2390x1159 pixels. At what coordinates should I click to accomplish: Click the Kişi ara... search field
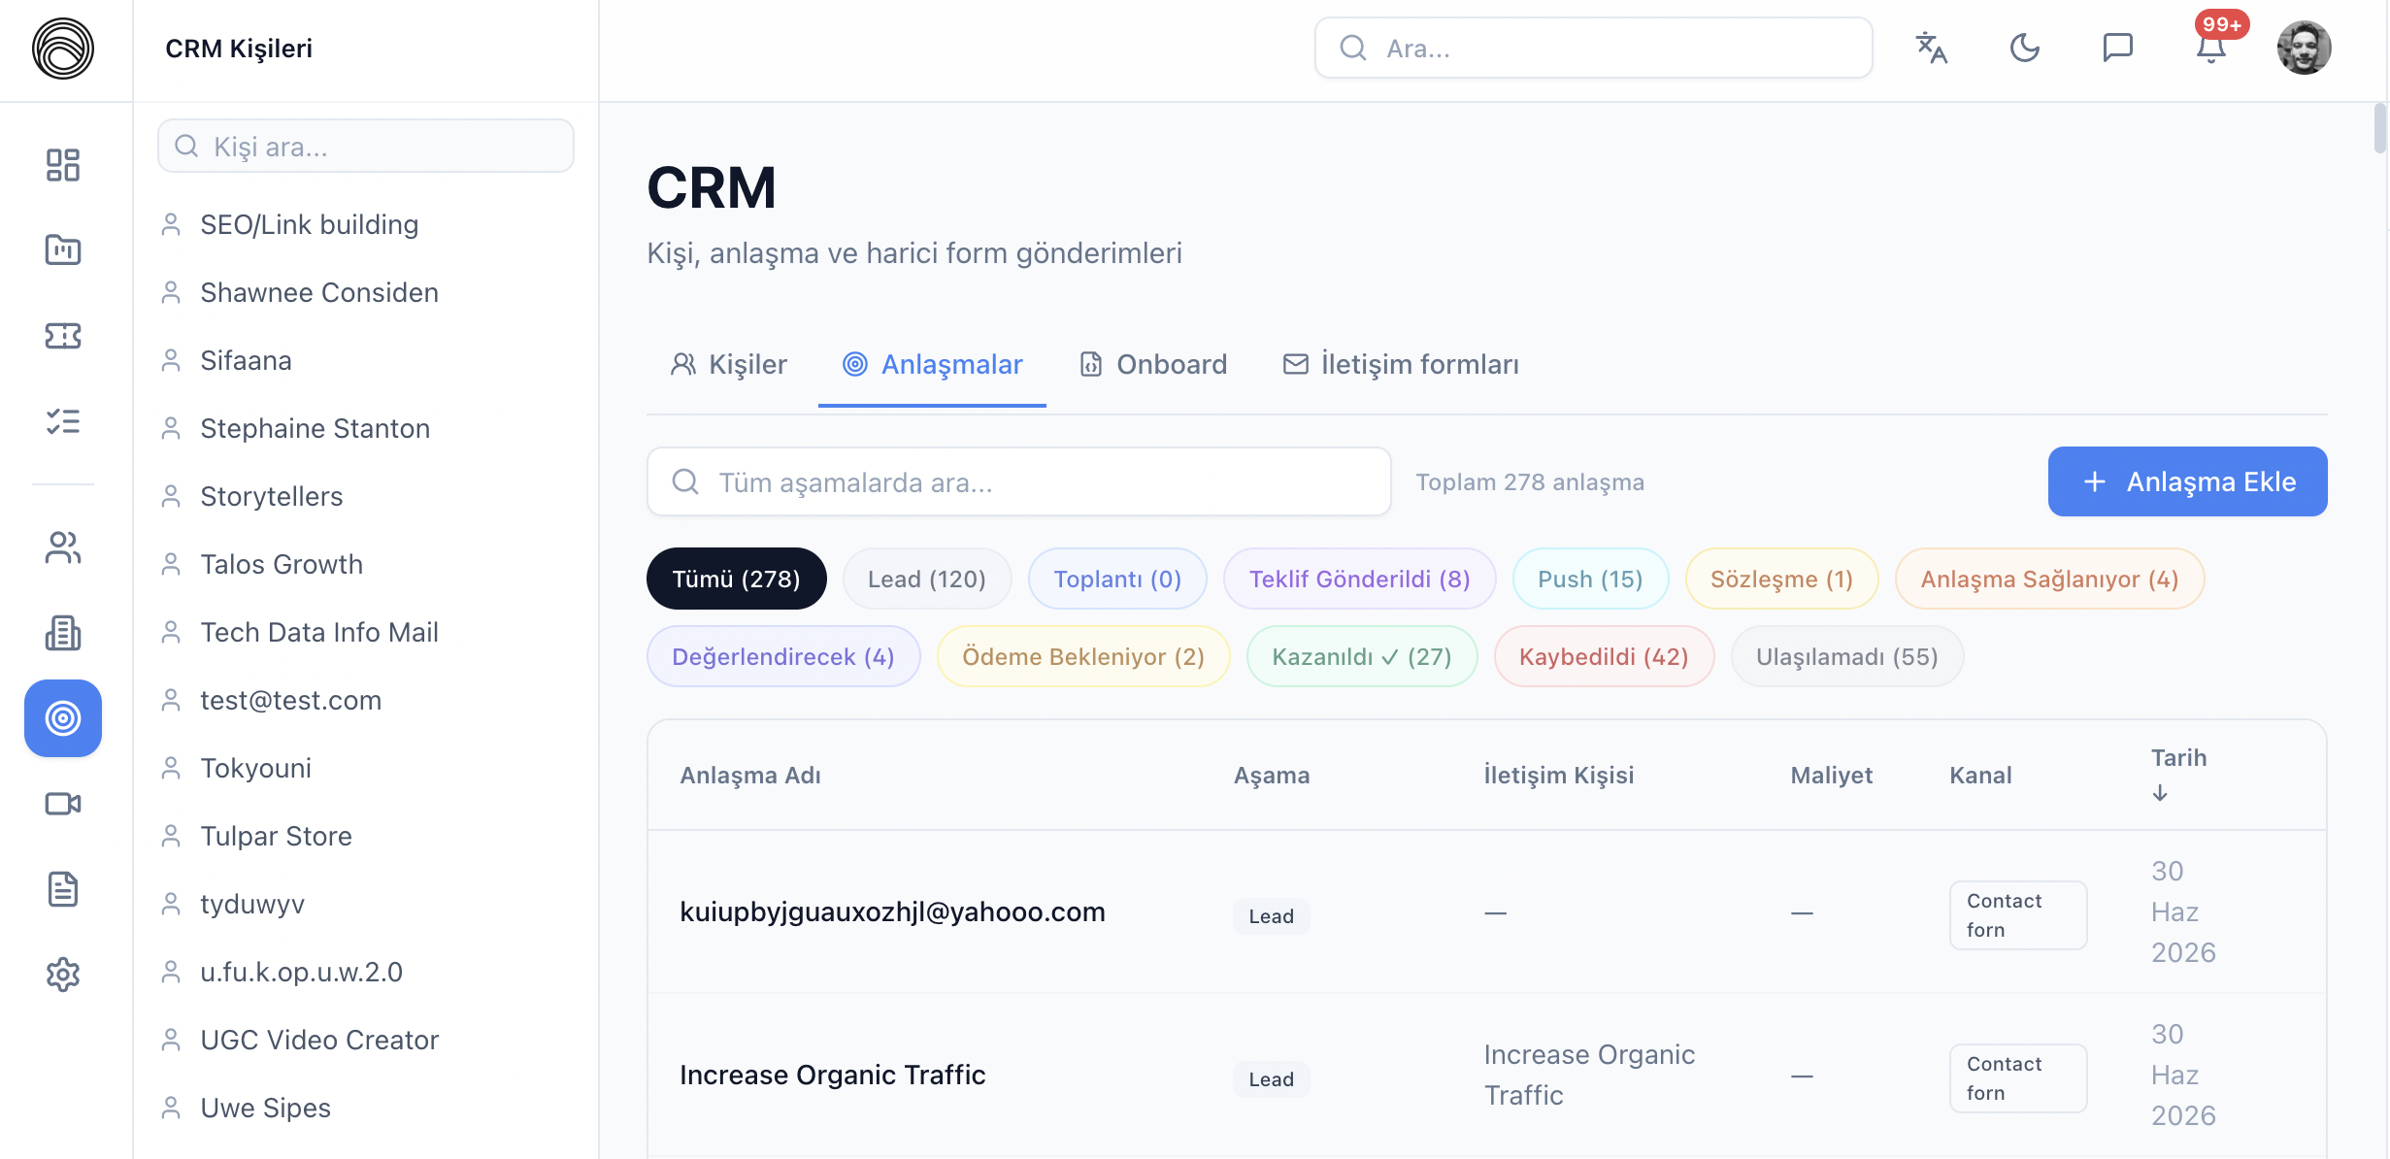coord(366,147)
